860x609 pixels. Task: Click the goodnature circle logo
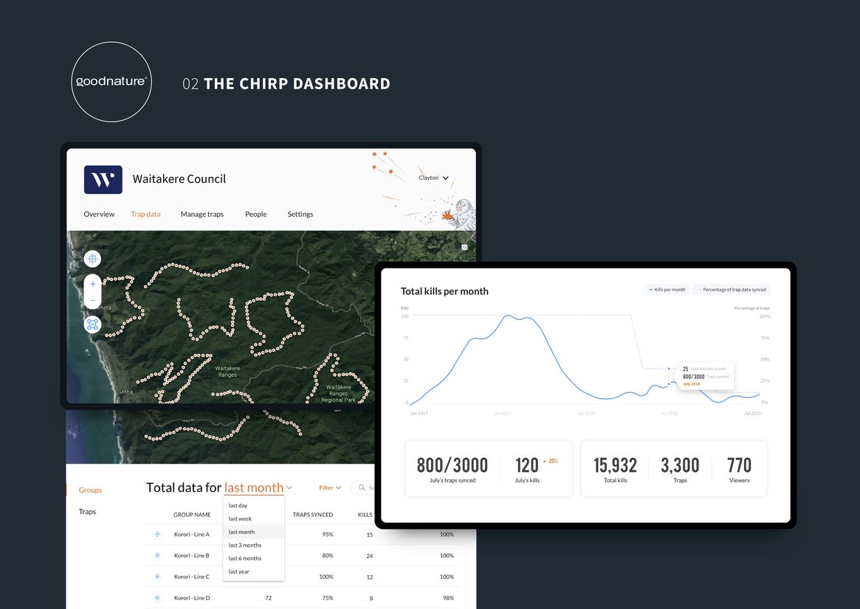(x=113, y=82)
